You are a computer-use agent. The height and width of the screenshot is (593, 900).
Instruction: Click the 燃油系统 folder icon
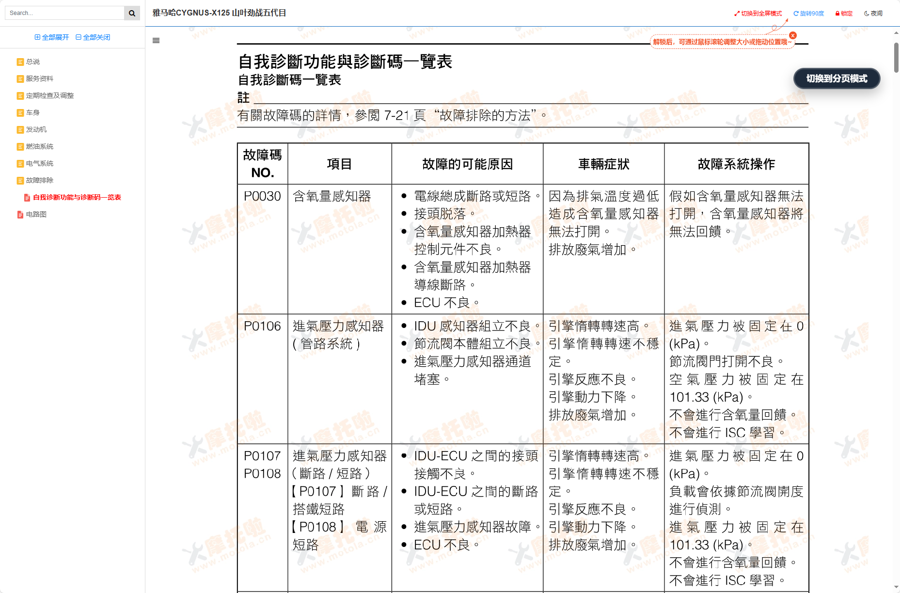[20, 147]
